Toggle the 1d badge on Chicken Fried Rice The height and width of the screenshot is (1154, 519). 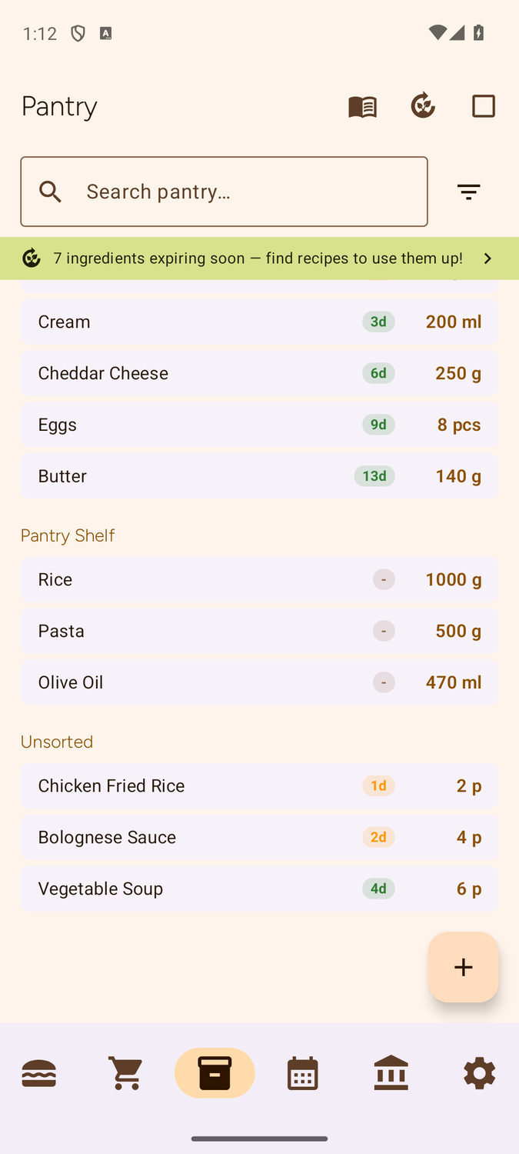[x=378, y=785]
